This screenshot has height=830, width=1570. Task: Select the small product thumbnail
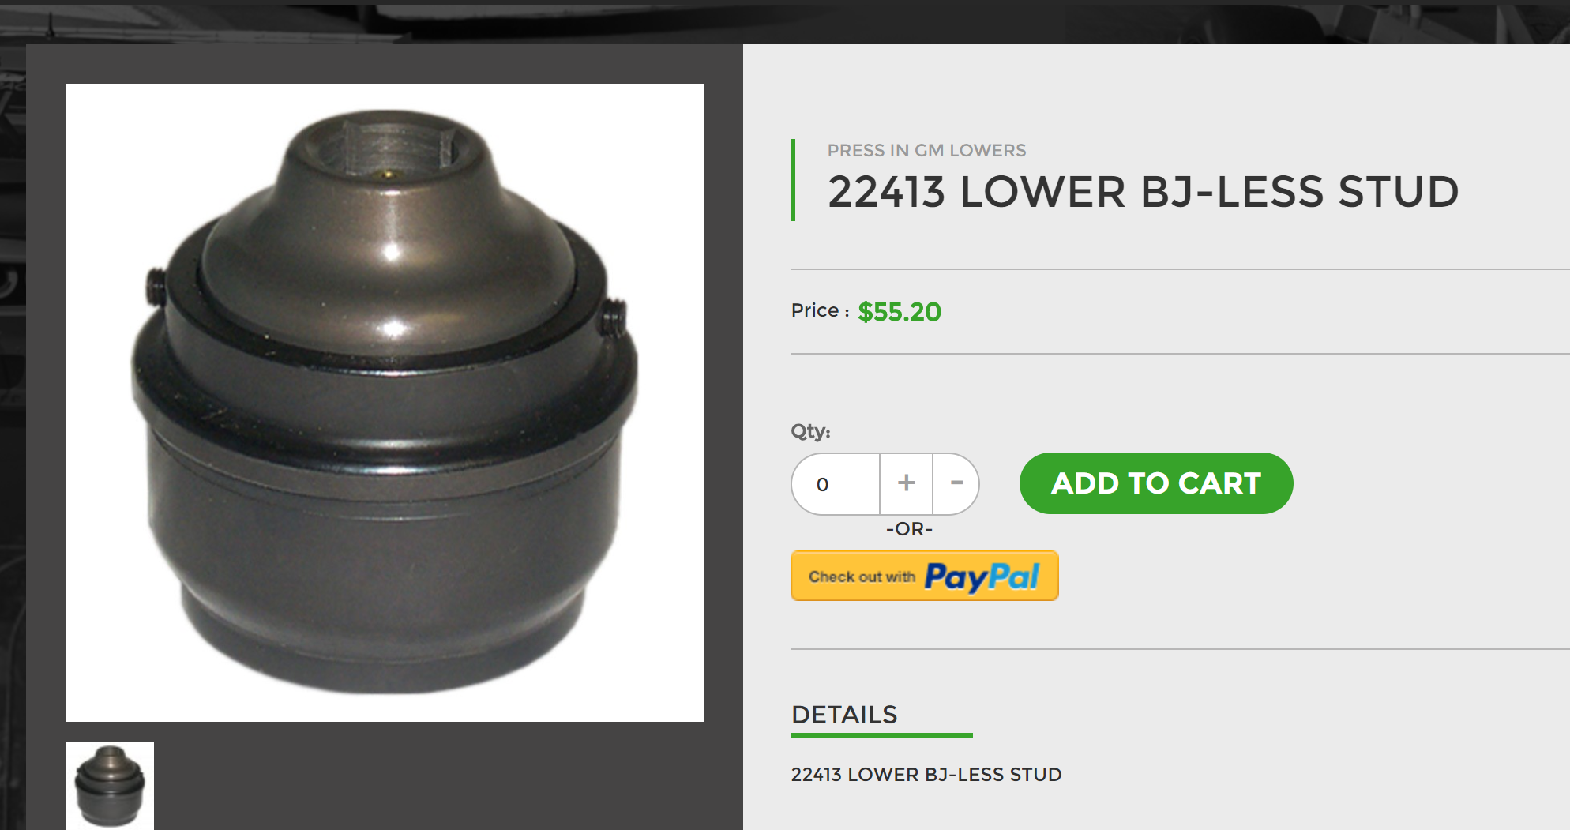pos(110,786)
